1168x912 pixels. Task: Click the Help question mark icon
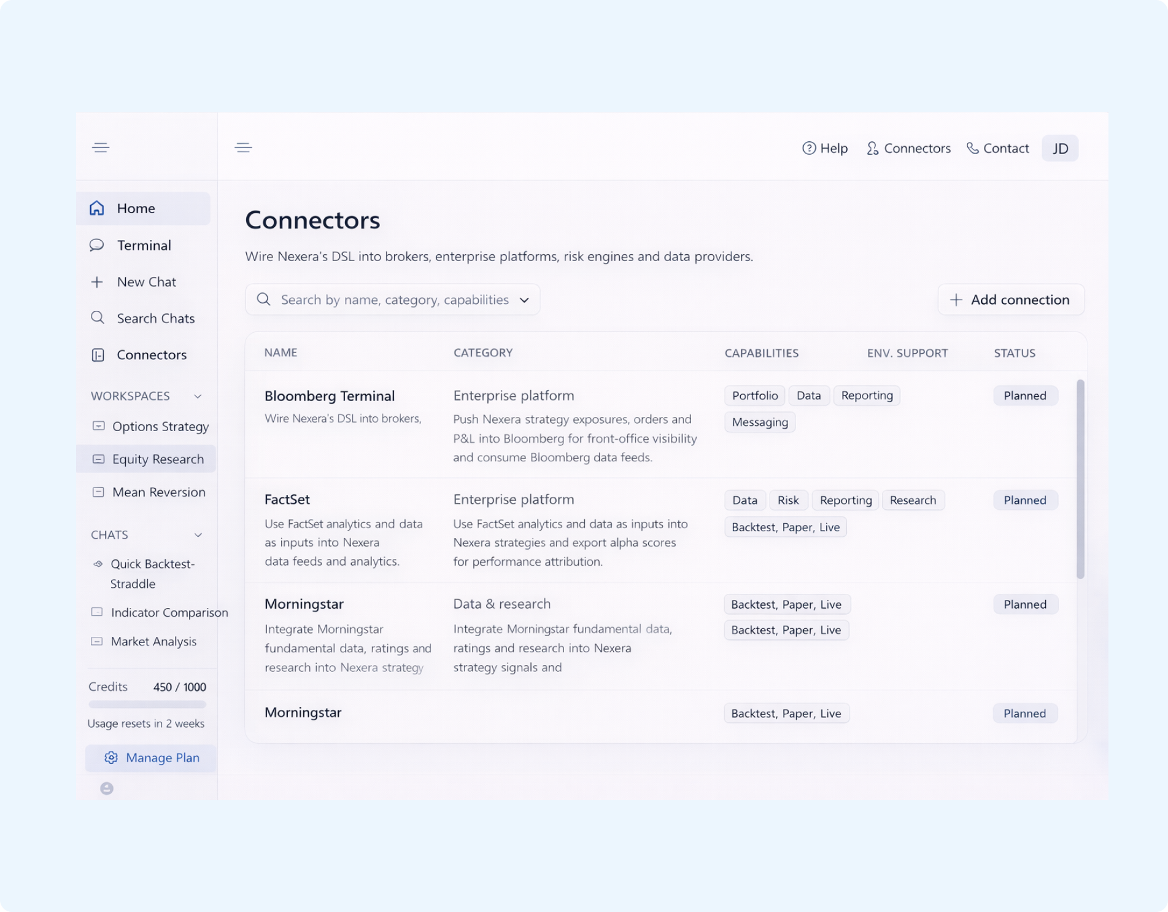click(809, 148)
